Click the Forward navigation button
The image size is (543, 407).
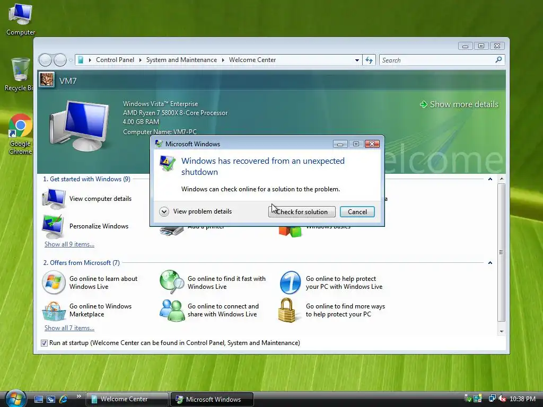click(x=60, y=60)
